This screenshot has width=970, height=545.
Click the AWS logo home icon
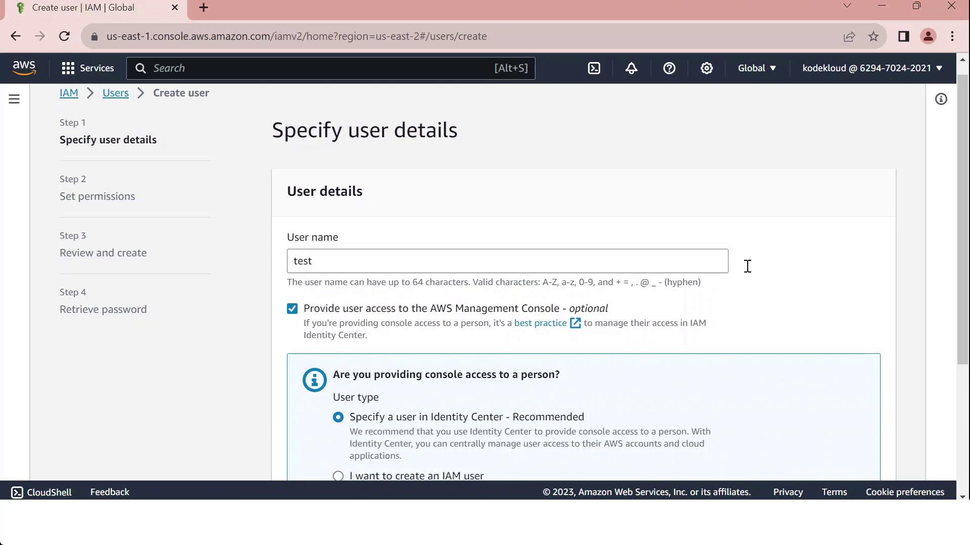(x=24, y=68)
